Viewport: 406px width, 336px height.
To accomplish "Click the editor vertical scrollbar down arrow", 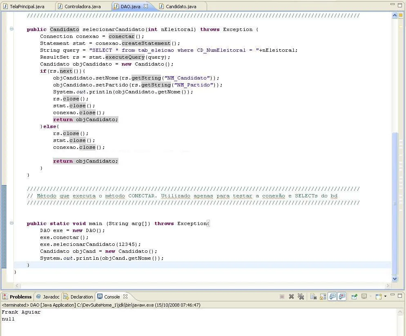I will 395,279.
